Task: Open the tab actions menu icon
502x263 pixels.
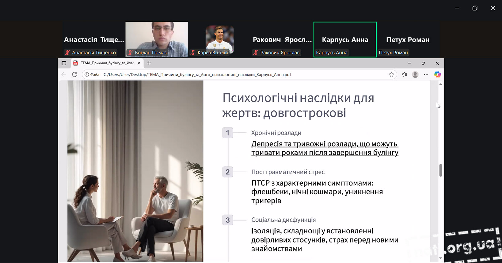Action: pyautogui.click(x=64, y=63)
